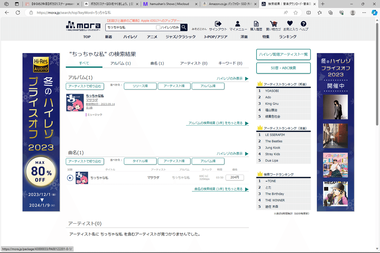380x253 pixels.
Task: Open 50音・ABC検索 button
Action: click(283, 68)
